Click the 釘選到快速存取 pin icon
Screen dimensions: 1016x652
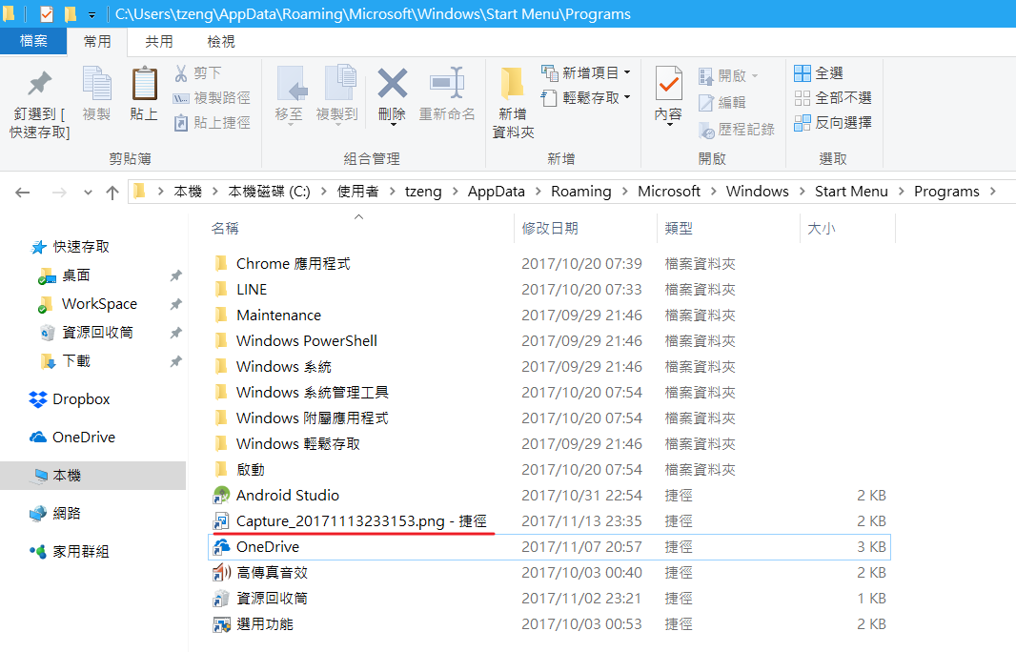39,85
